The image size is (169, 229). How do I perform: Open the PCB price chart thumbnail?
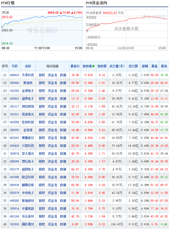pyautogui.click(x=42, y=30)
